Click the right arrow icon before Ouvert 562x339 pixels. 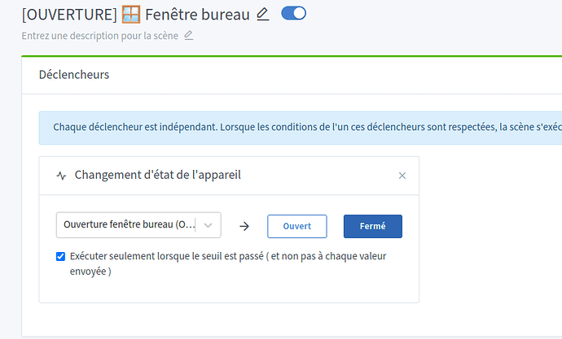[244, 226]
